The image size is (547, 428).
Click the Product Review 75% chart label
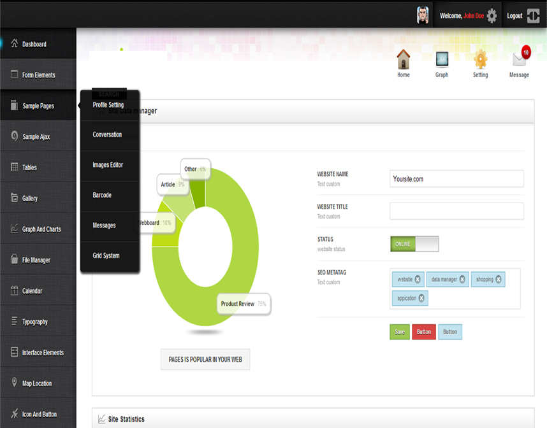click(244, 304)
